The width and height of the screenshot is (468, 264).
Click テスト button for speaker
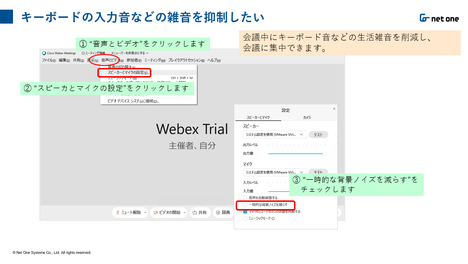(x=318, y=135)
